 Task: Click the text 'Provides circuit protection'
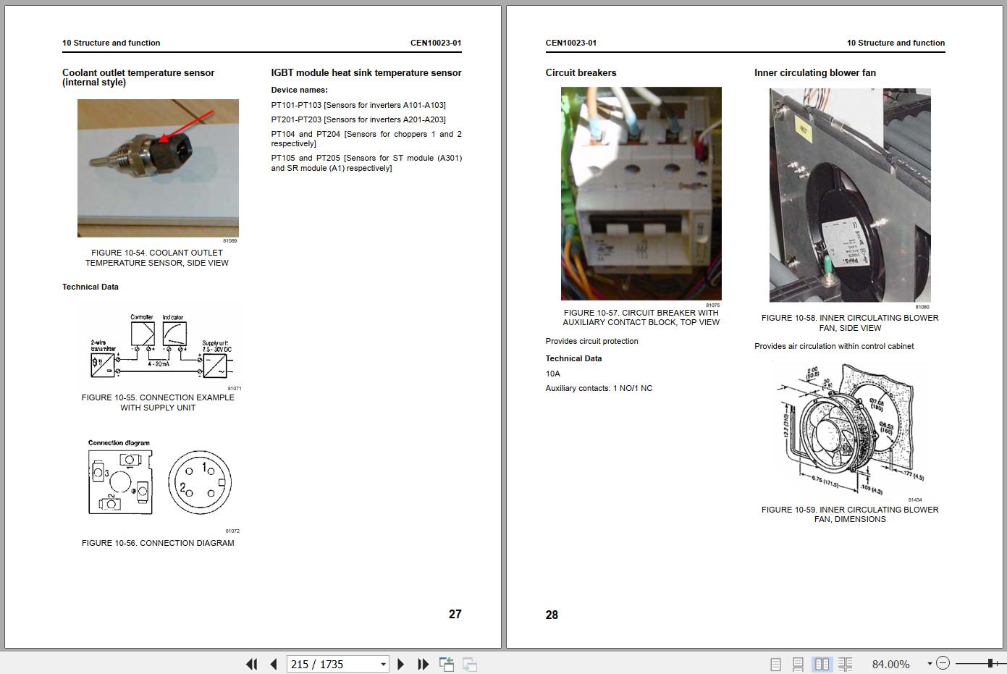tap(591, 341)
